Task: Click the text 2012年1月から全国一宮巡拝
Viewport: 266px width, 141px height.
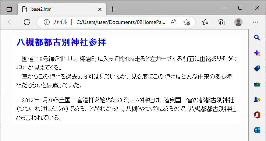Action: click(58, 100)
